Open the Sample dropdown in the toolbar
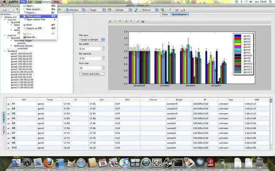 tap(123, 9)
